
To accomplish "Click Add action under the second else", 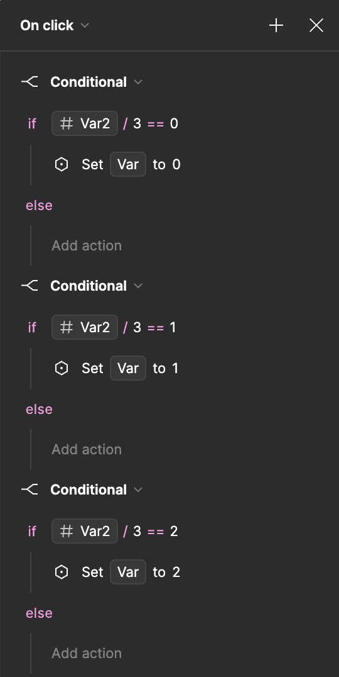I will (x=87, y=449).
